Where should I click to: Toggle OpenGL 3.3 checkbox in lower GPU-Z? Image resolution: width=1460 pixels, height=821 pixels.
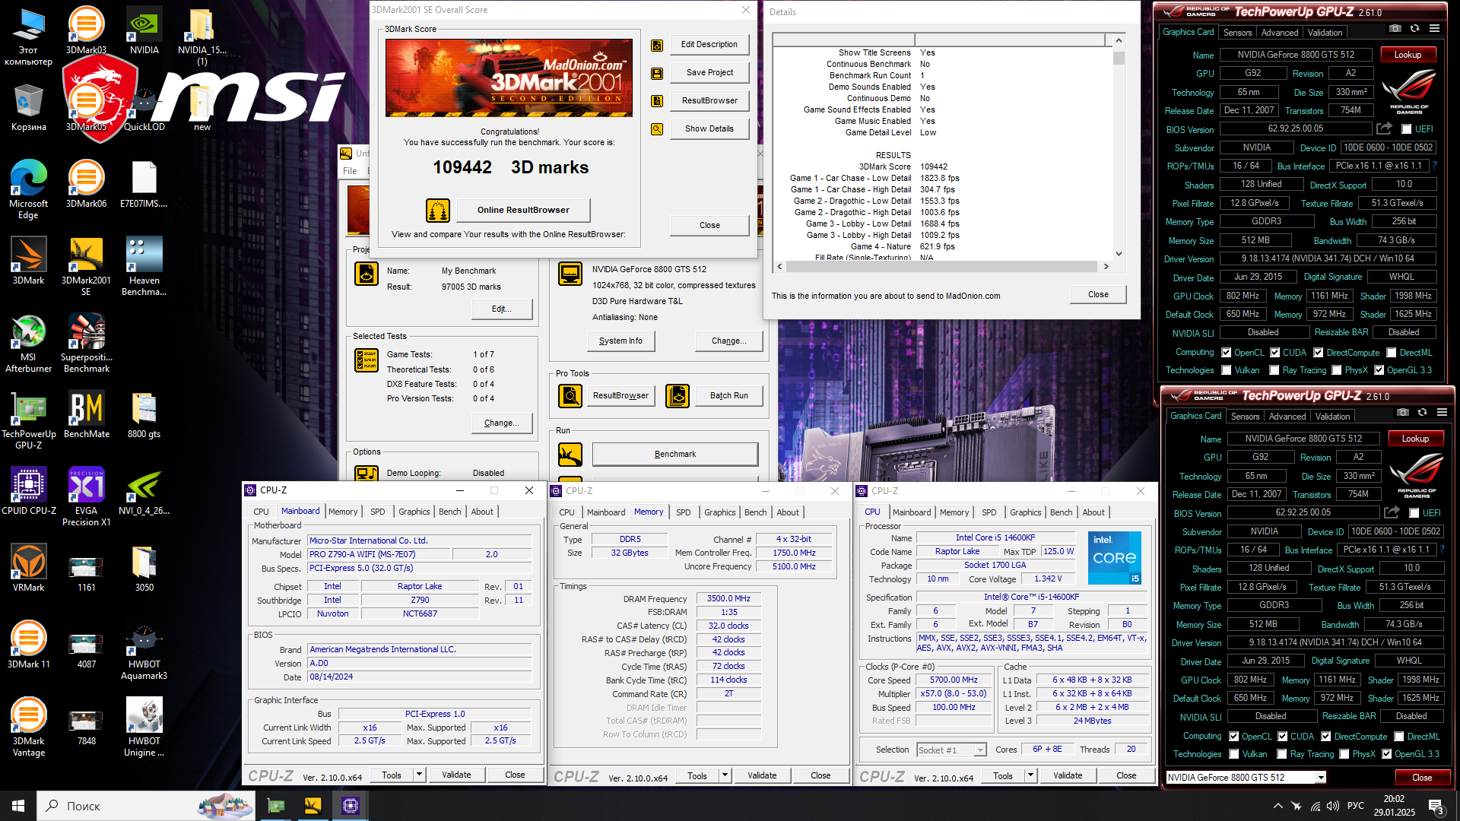click(1387, 754)
